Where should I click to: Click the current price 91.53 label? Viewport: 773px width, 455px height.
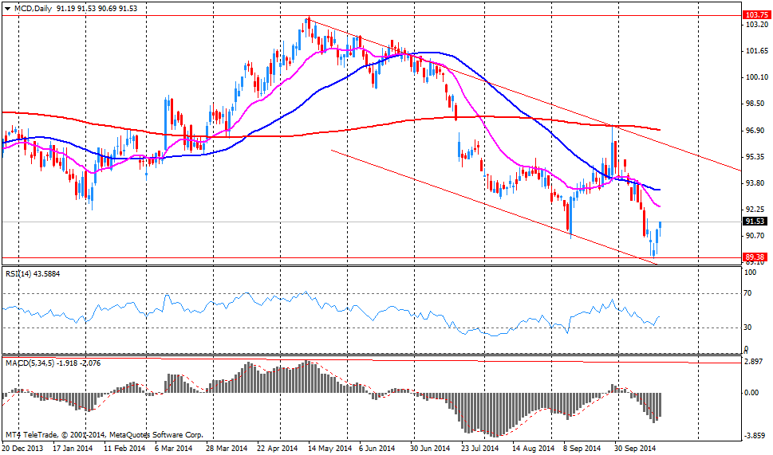click(x=755, y=222)
